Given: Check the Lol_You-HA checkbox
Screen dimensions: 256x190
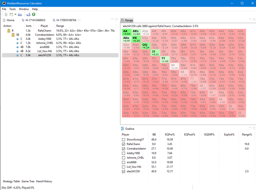Looking at the screenshot, I should point(124,167).
